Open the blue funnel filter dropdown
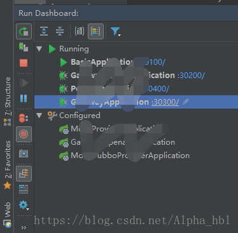Viewport: 238px width, 233px height. click(x=116, y=32)
